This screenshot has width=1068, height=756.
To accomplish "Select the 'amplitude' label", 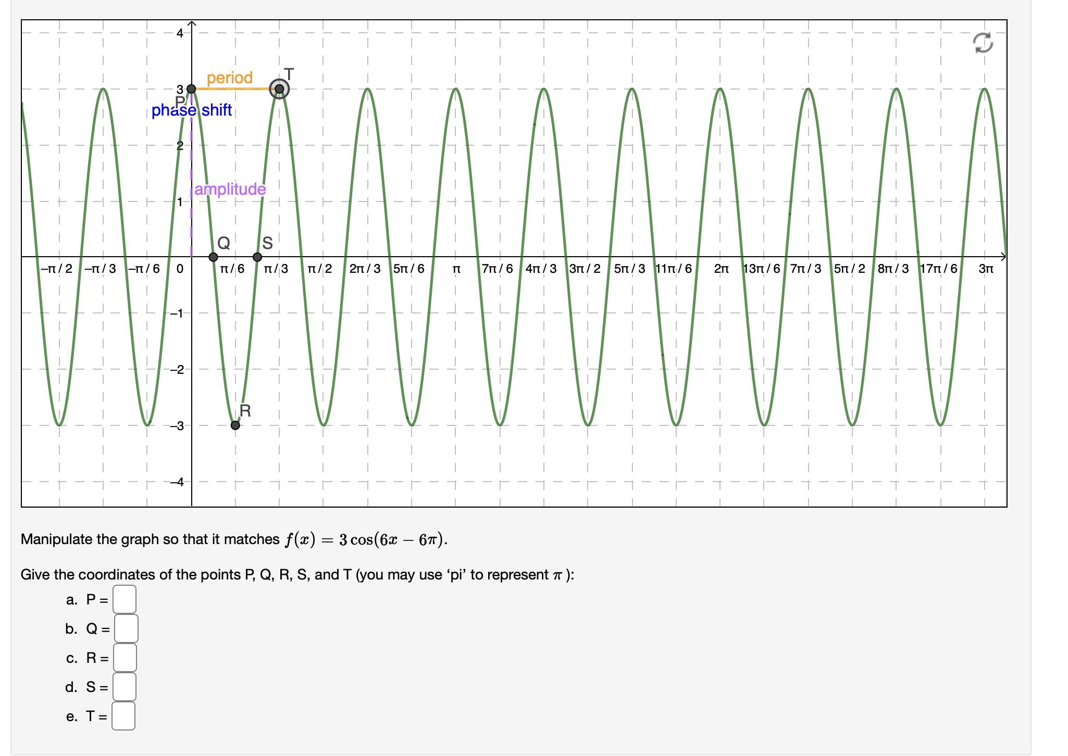I will [x=230, y=190].
